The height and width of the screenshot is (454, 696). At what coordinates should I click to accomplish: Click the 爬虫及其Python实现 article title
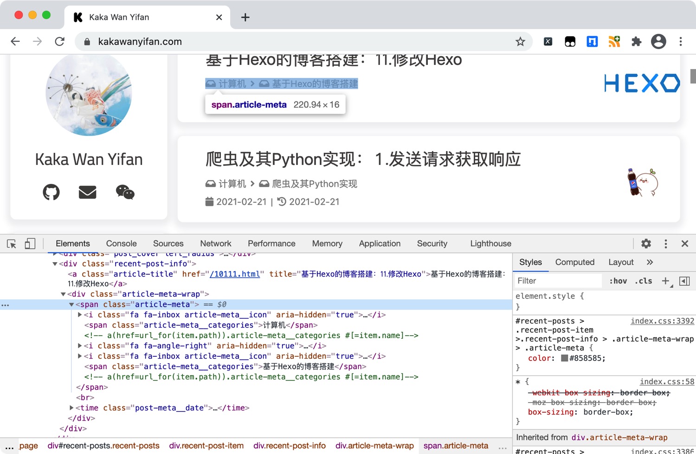tap(363, 159)
